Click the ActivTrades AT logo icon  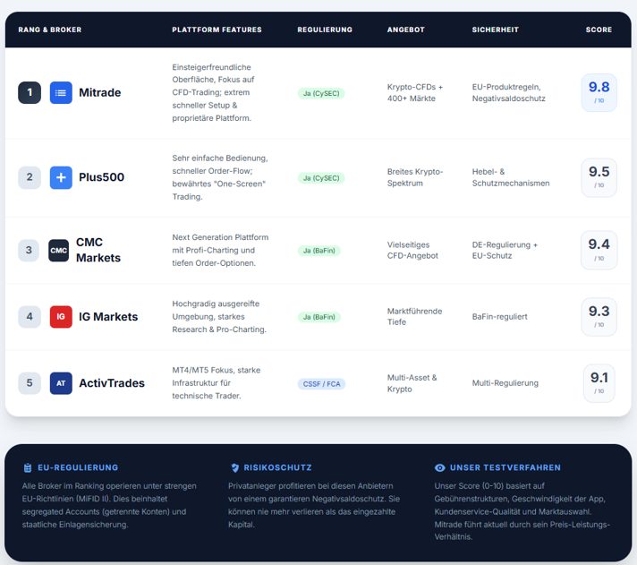pos(61,383)
